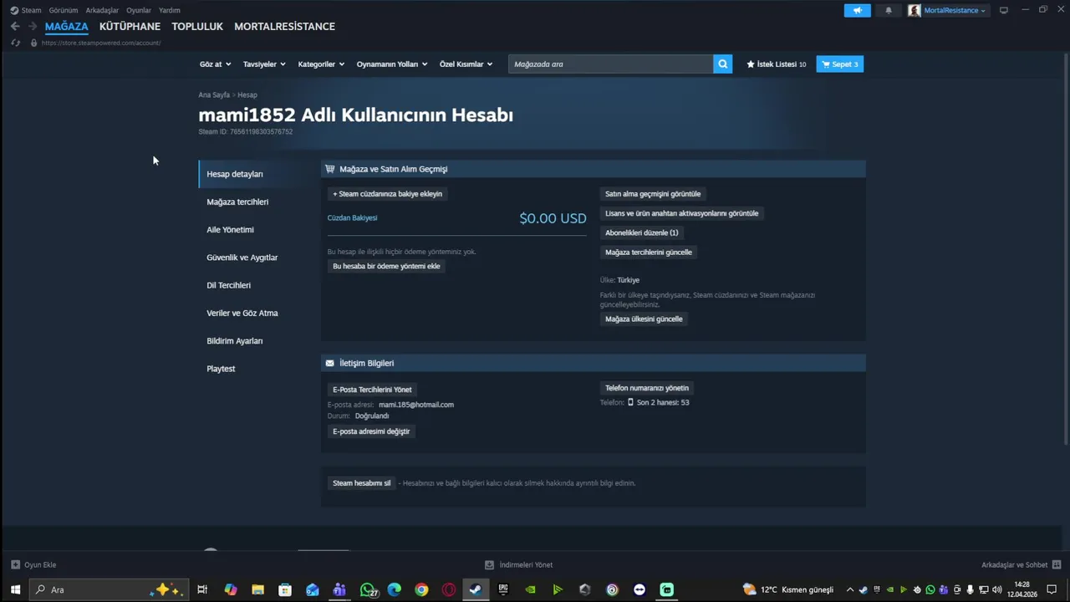
Task: Select Dil Tercihleri in the sidebar
Action: pyautogui.click(x=228, y=285)
